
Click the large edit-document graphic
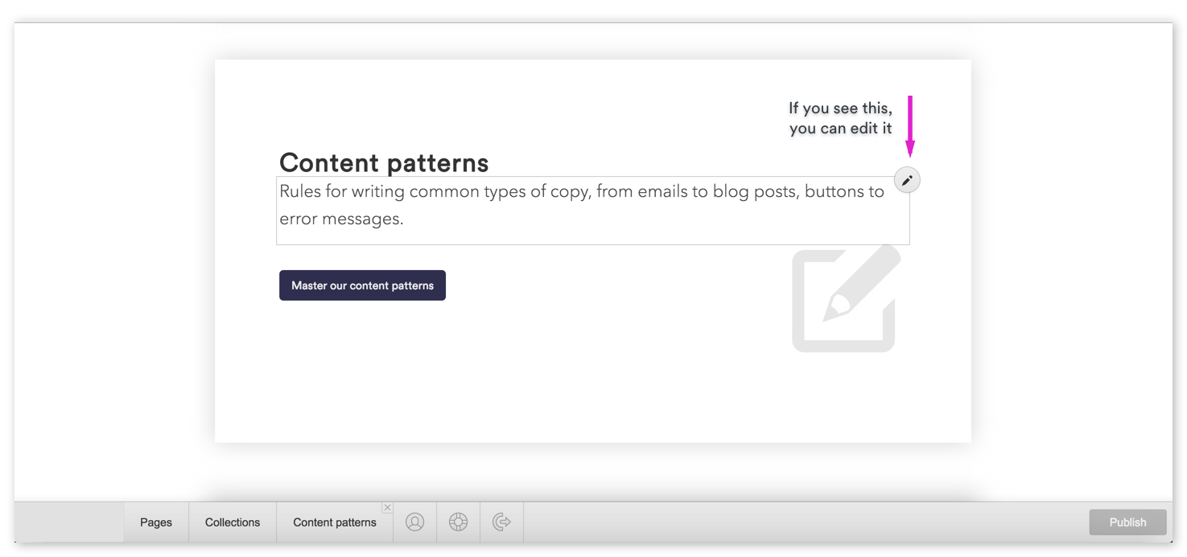tap(843, 301)
